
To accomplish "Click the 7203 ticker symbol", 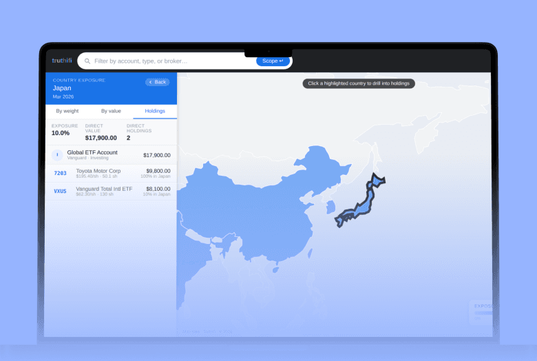I will 61,173.
